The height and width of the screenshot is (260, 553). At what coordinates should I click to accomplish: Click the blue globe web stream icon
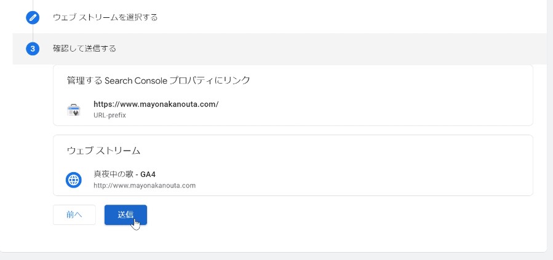coord(74,179)
